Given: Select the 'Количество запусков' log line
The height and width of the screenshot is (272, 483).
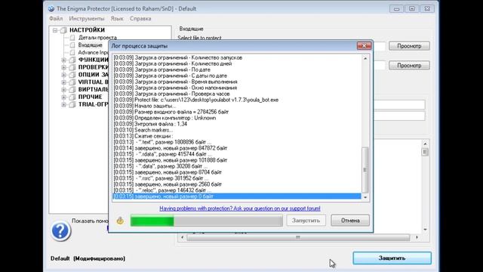Looking at the screenshot, I should (237, 57).
